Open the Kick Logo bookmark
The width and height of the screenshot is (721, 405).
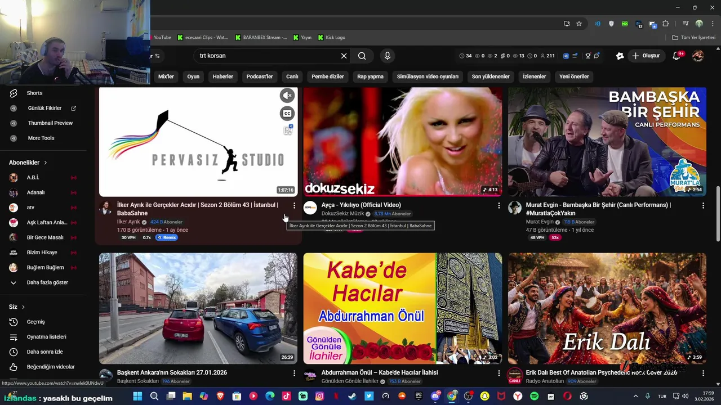[331, 38]
